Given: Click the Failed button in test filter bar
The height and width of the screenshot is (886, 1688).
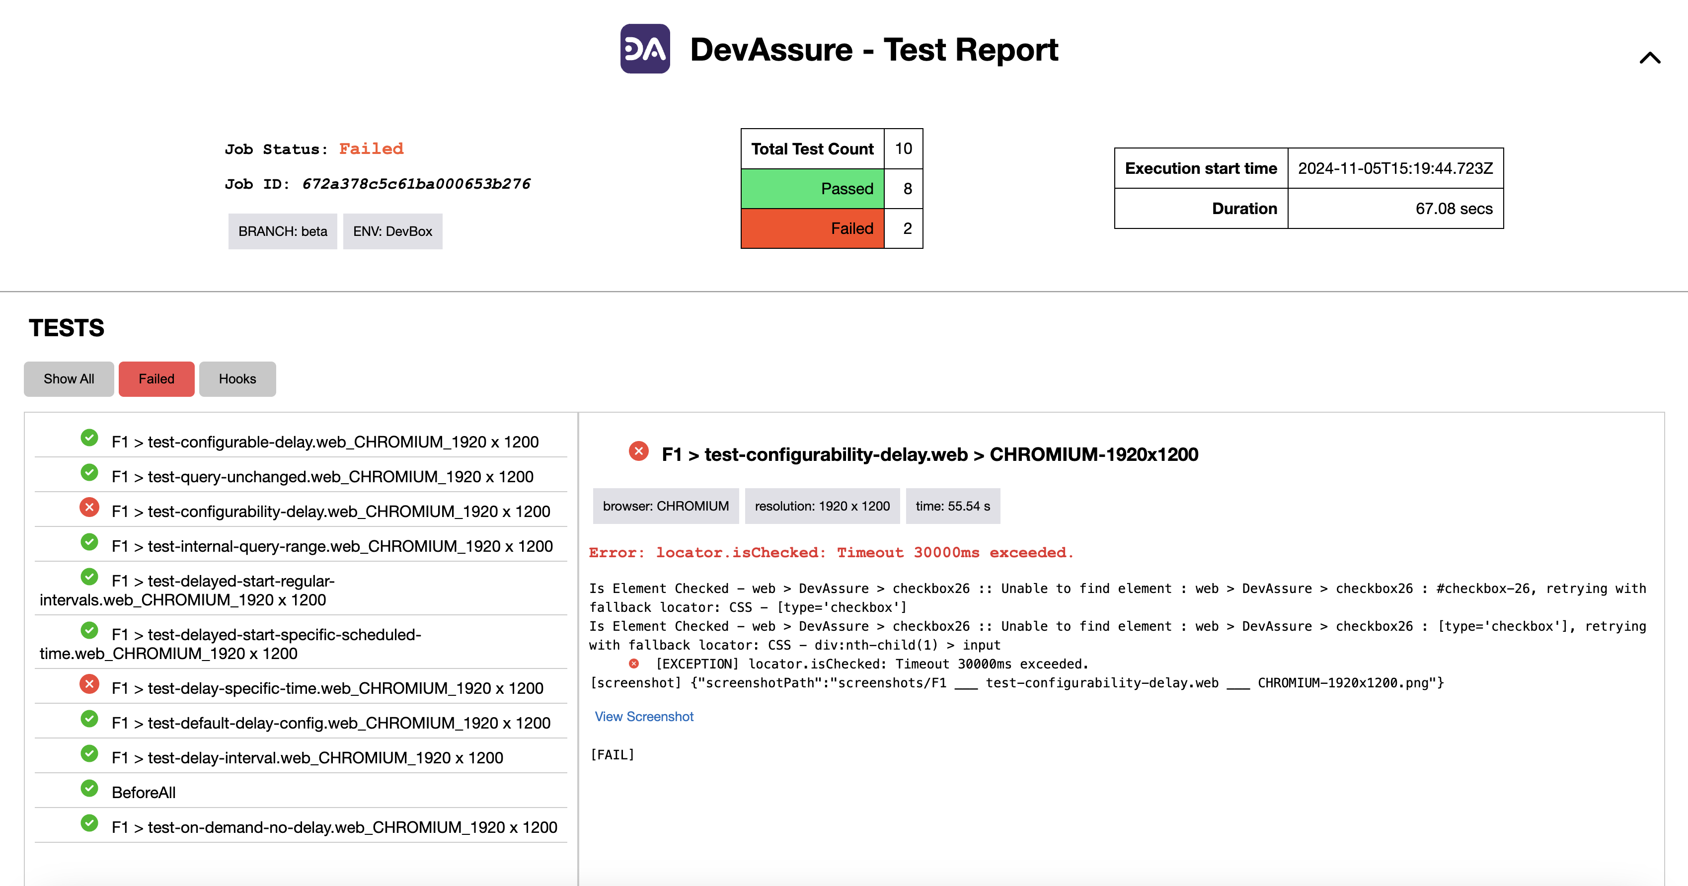Looking at the screenshot, I should tap(156, 377).
